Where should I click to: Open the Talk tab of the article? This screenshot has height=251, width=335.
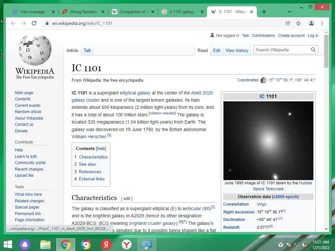87,50
